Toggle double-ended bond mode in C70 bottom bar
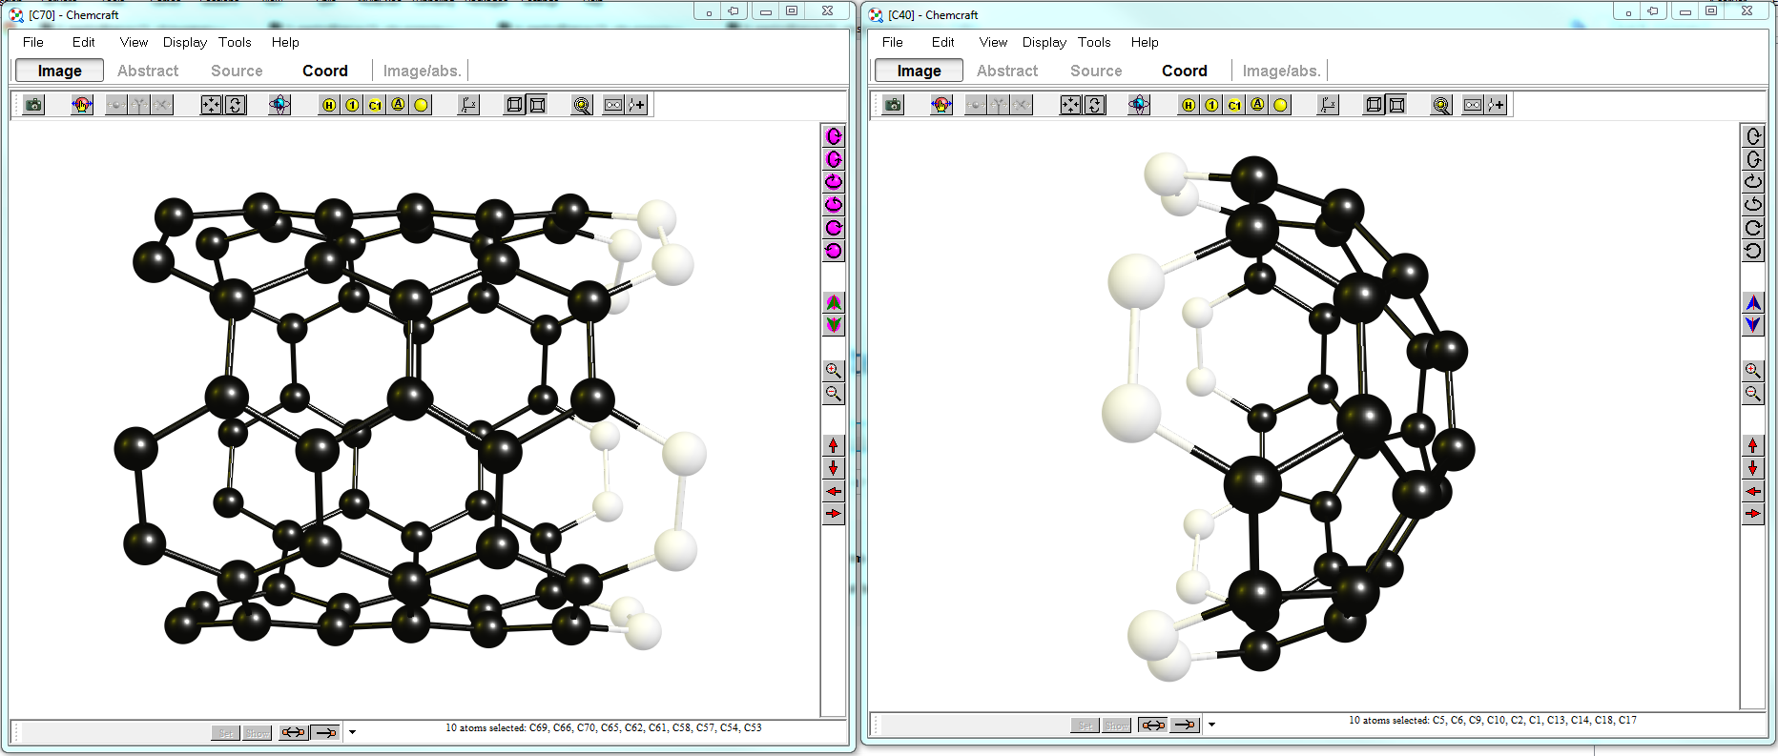The height and width of the screenshot is (756, 1778). [294, 732]
